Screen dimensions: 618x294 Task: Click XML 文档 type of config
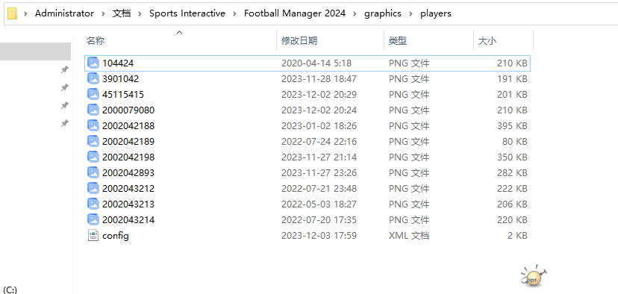pos(409,236)
